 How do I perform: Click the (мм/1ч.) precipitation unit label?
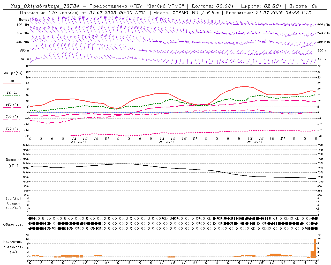pyautogui.click(x=13, y=208)
